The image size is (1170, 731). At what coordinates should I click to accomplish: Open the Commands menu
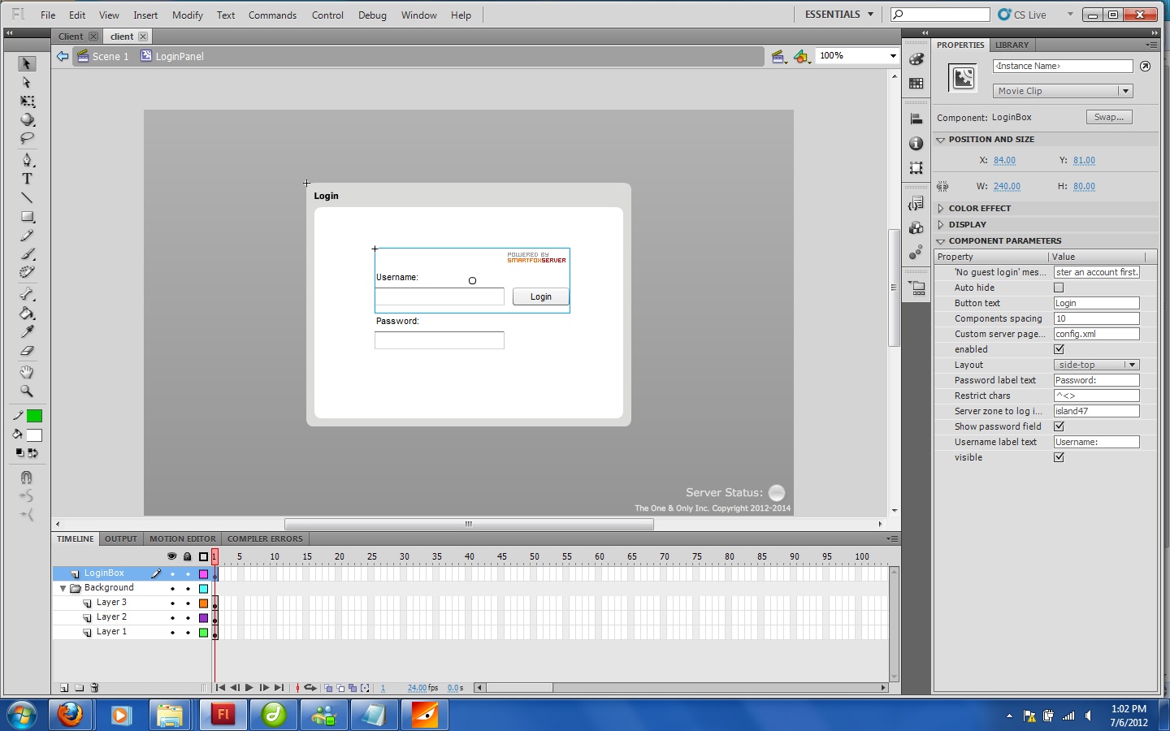(272, 15)
